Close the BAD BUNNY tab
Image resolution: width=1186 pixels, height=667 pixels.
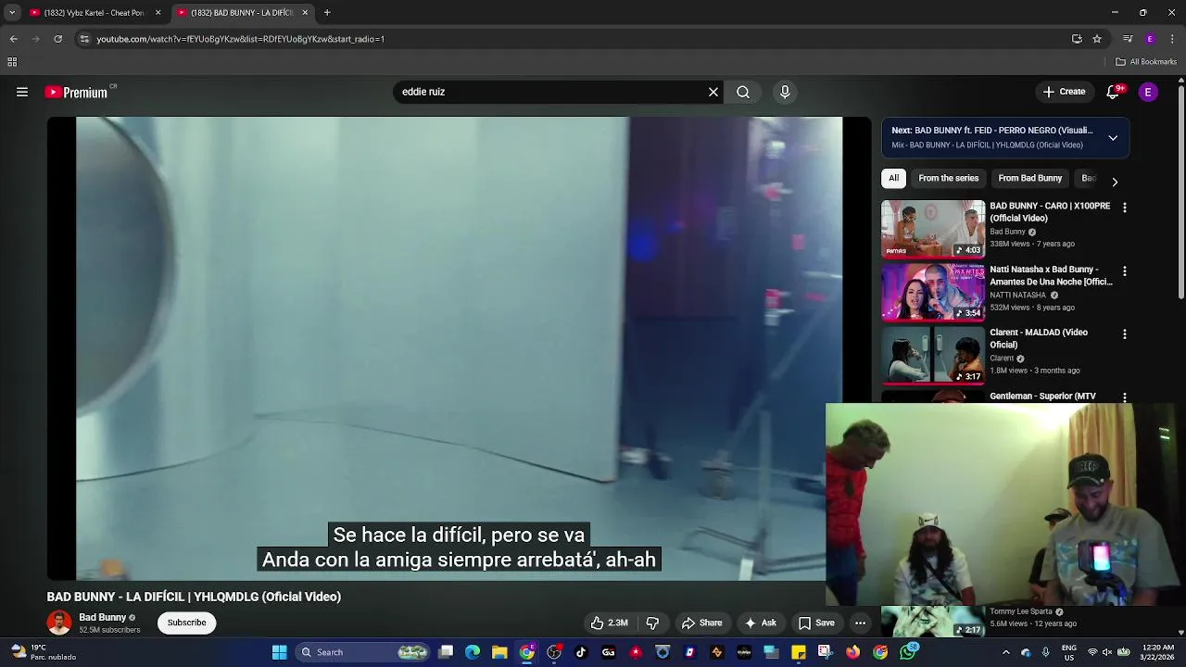pos(305,13)
